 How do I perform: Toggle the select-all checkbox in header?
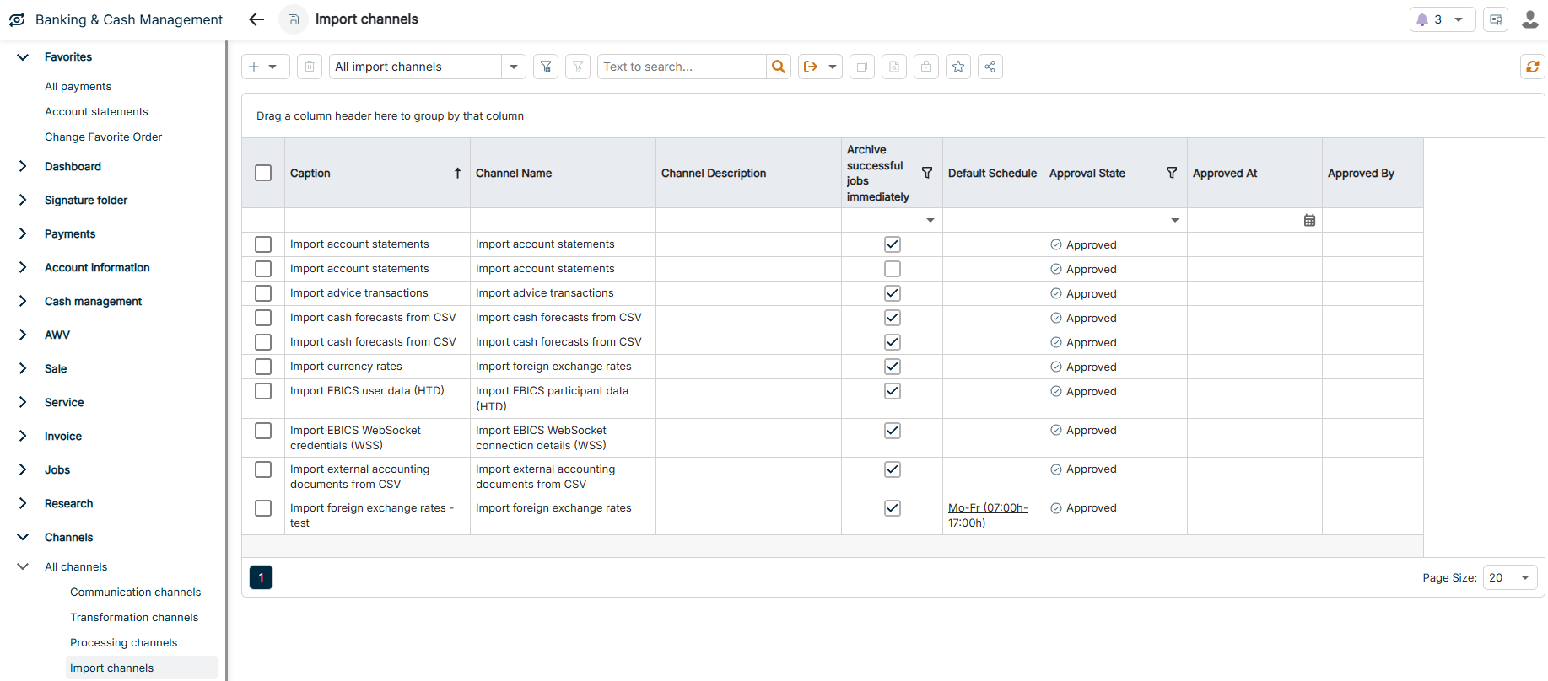coord(263,173)
